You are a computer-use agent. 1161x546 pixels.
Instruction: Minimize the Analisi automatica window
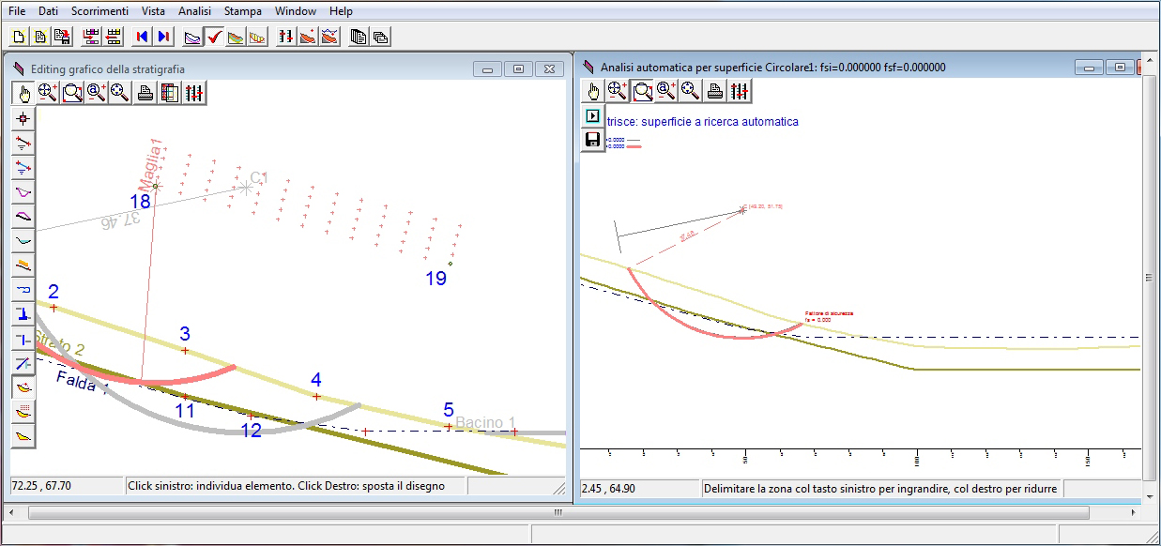1089,68
